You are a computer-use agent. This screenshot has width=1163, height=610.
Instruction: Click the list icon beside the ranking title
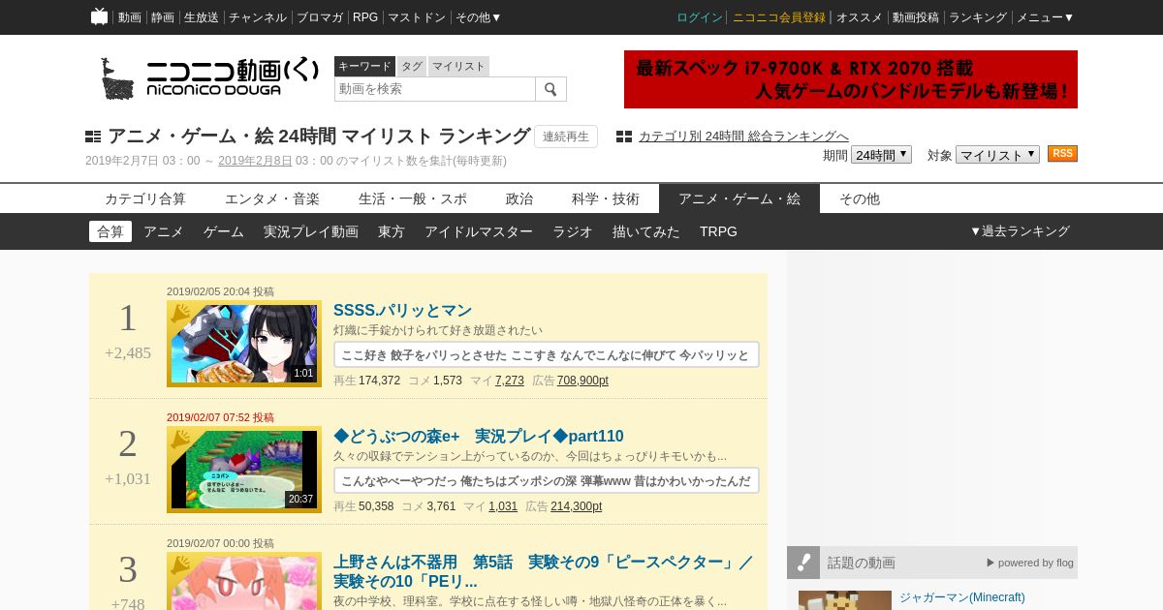[93, 137]
